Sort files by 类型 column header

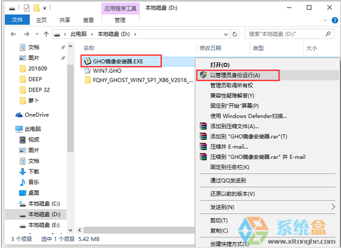[258, 48]
